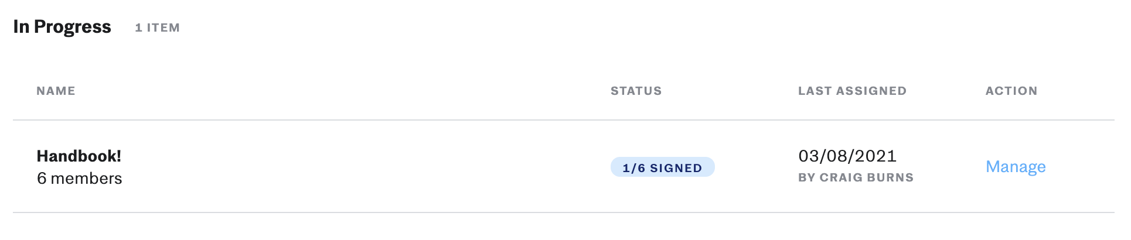Image resolution: width=1131 pixels, height=240 pixels.
Task: Manage the Handbook! document assignments
Action: pyautogui.click(x=1016, y=167)
